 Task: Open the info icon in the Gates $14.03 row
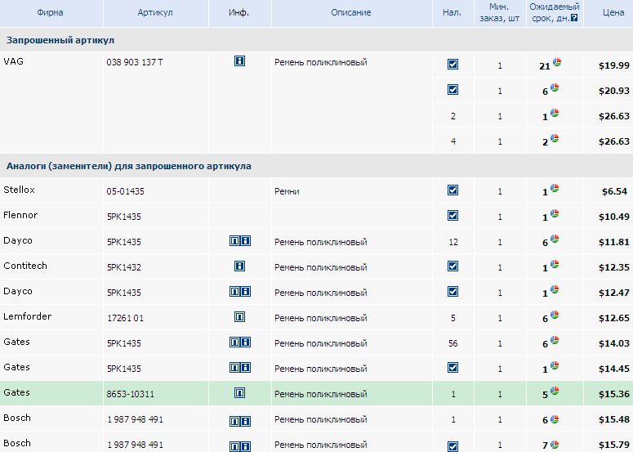[x=246, y=342]
